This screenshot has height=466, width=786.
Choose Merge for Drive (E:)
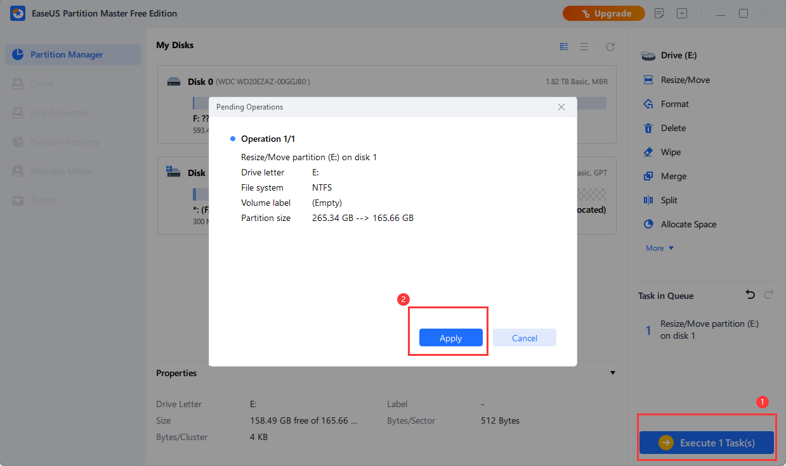click(665, 176)
